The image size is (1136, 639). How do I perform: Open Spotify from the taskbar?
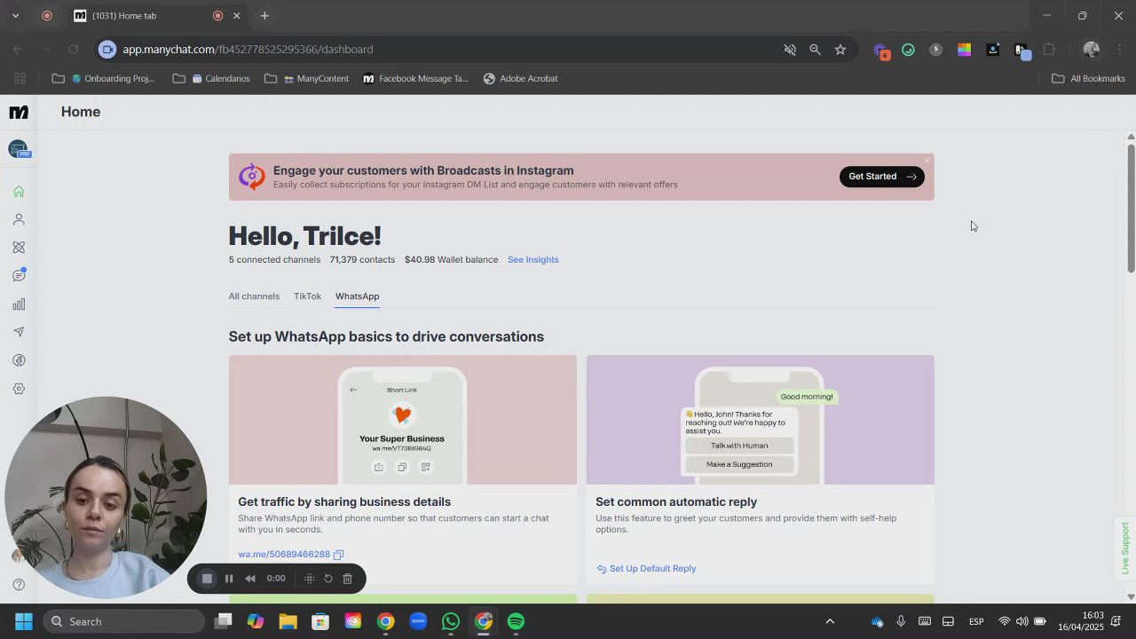516,621
